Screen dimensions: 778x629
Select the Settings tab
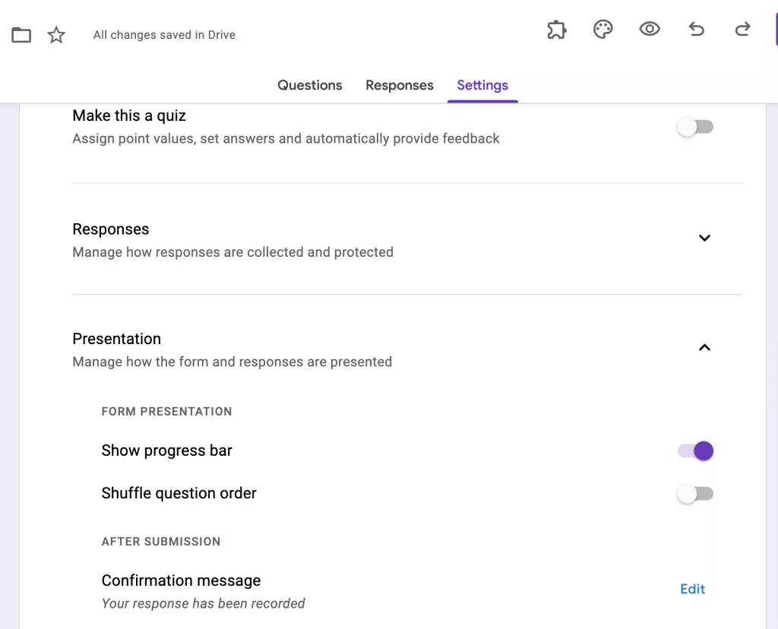pyautogui.click(x=482, y=85)
